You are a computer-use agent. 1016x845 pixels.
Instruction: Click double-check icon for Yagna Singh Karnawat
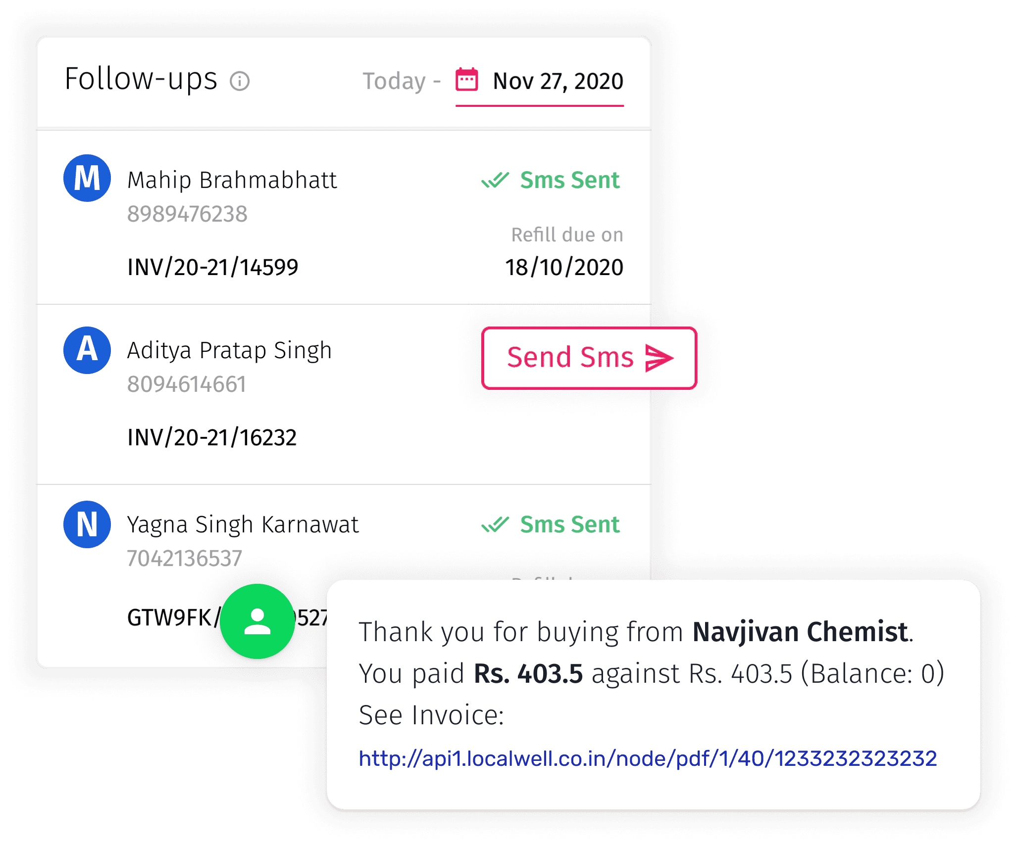[495, 524]
